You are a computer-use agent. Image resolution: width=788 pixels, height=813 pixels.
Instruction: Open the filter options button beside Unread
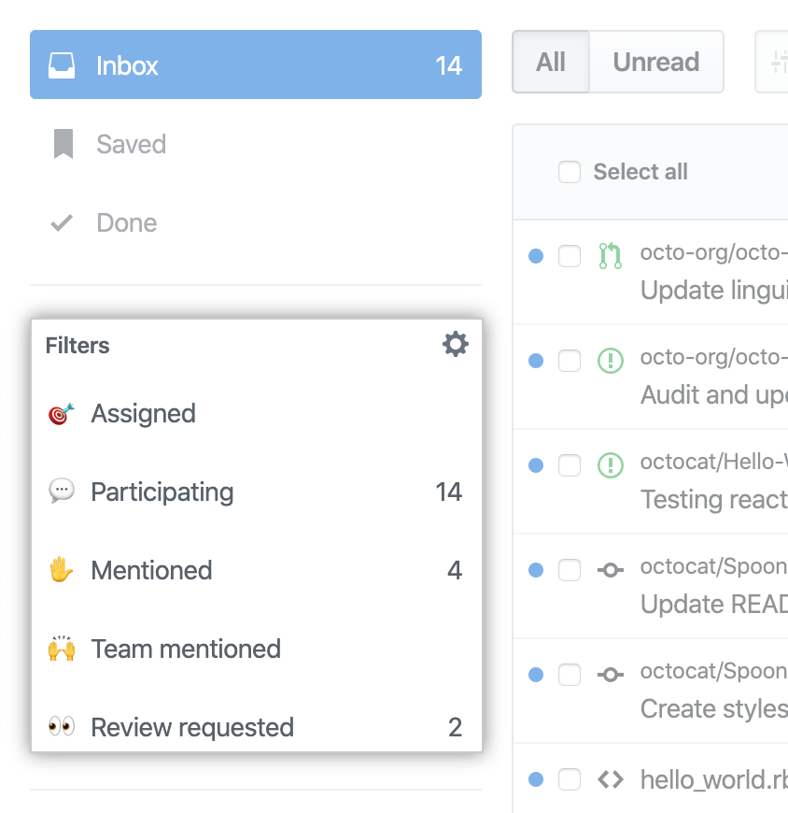(x=773, y=63)
